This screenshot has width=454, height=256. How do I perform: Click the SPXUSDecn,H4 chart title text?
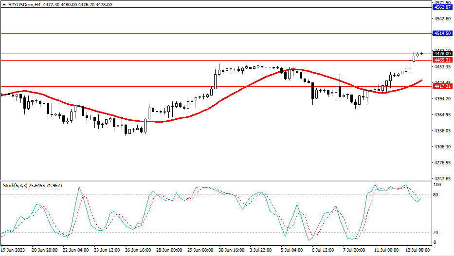coord(24,4)
